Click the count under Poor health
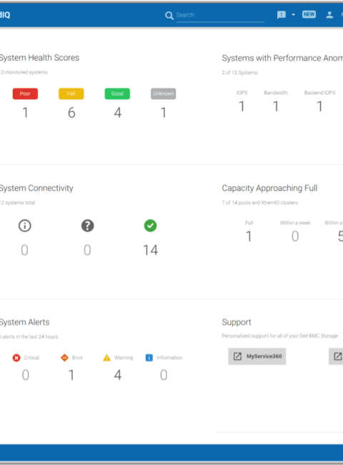 tap(25, 113)
